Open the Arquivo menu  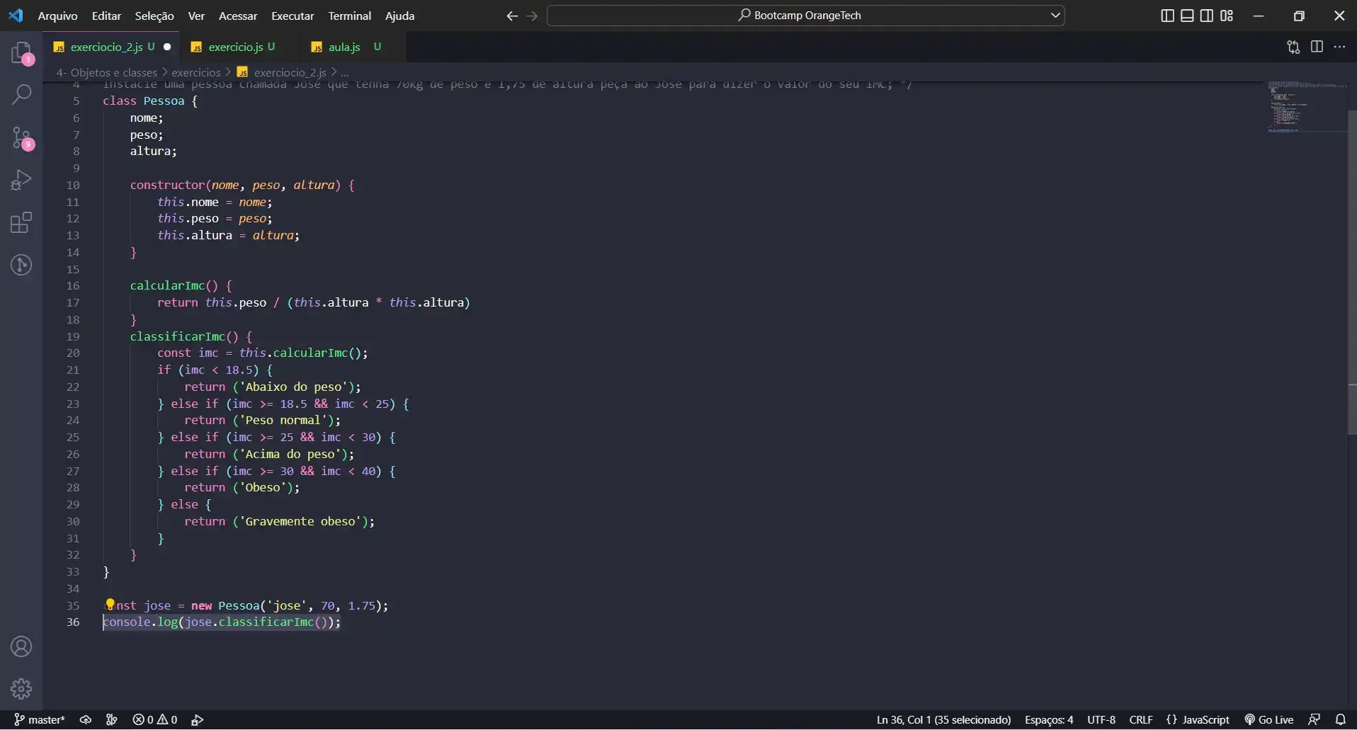57,16
